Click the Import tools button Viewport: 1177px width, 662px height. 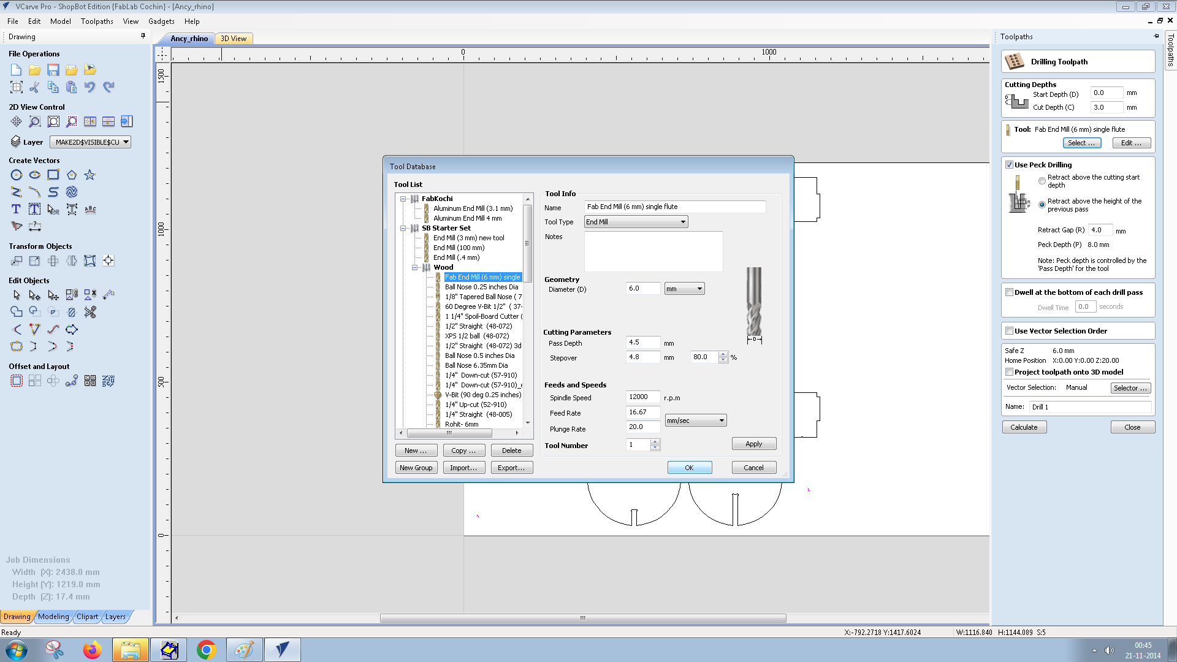[x=464, y=468]
